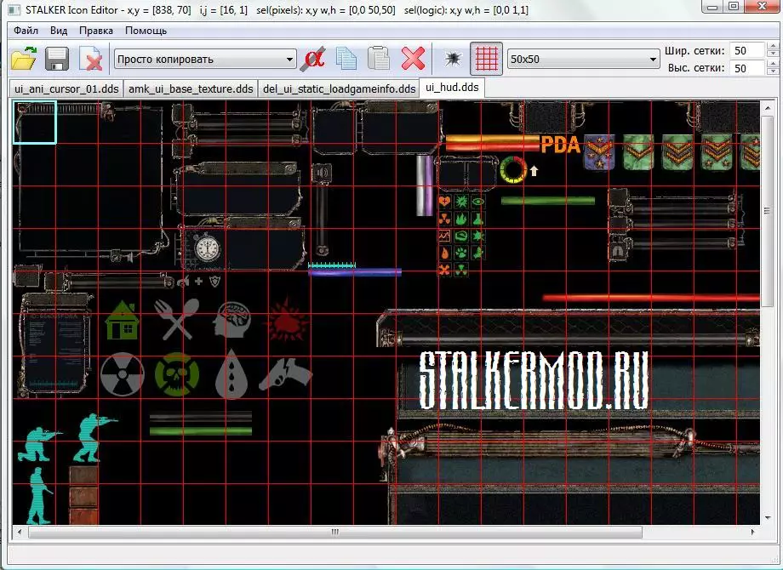This screenshot has height=570, width=783.
Task: Click the horizontal scrollbar right arrow
Action: [752, 532]
